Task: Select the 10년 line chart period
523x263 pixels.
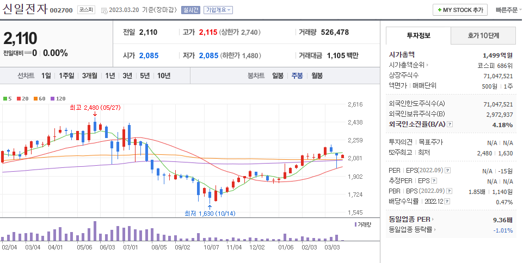Action: point(164,76)
